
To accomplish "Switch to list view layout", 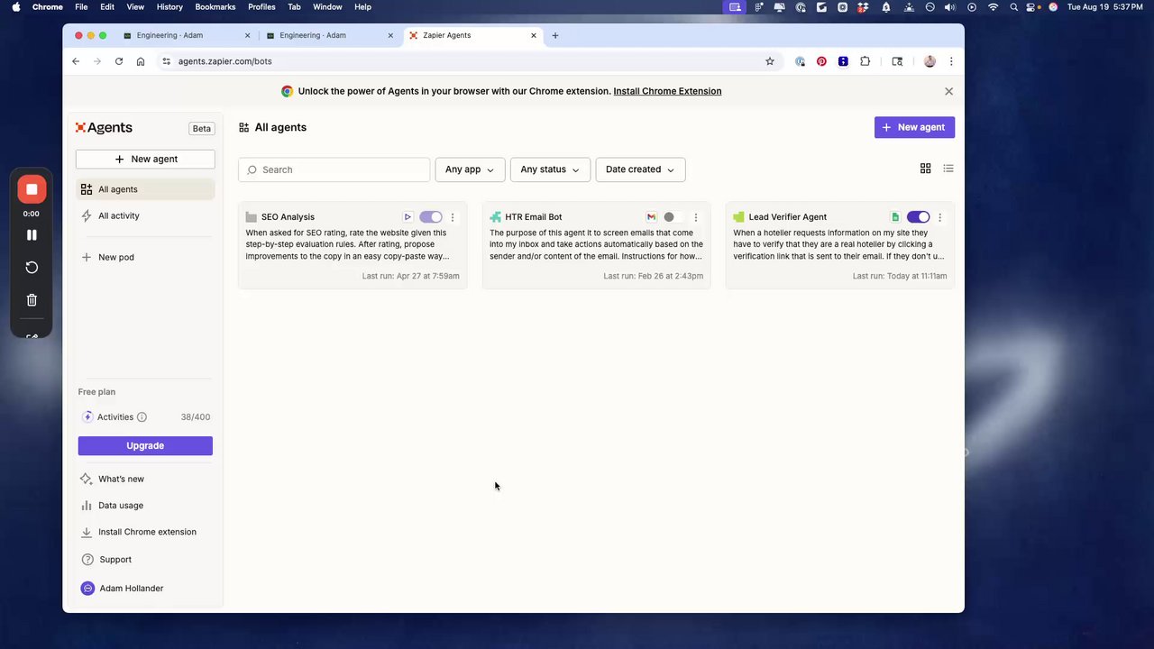I will pyautogui.click(x=948, y=169).
